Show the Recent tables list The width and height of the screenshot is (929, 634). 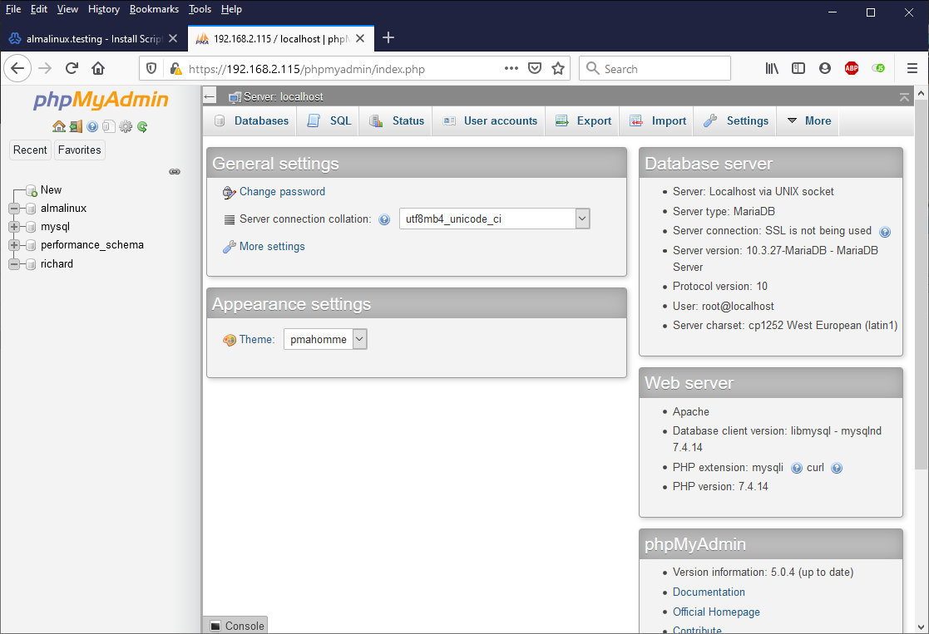click(x=30, y=150)
